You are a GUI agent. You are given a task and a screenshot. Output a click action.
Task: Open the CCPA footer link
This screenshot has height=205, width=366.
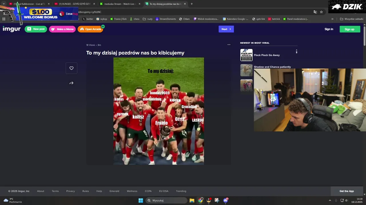pyautogui.click(x=148, y=191)
